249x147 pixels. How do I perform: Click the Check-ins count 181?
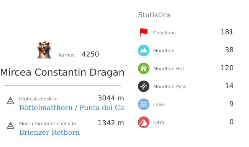point(227,32)
